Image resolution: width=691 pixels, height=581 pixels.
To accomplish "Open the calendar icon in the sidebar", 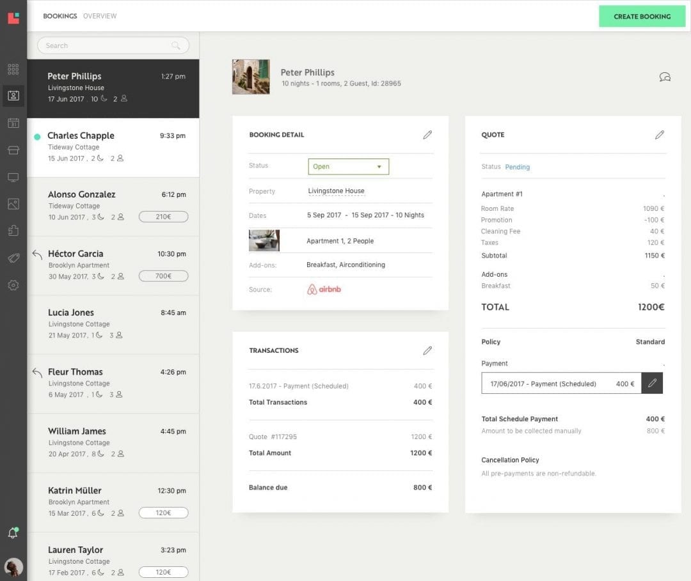I will 13,123.
